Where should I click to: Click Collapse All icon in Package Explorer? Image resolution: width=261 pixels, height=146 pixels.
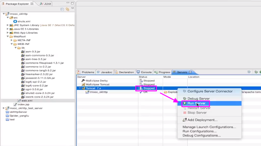point(62,9)
